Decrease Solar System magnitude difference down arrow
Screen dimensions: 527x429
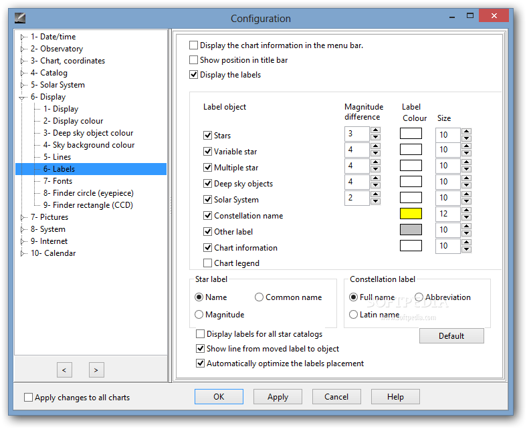(x=375, y=202)
